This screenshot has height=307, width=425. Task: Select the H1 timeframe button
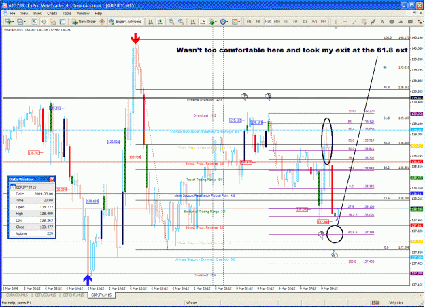tap(286, 22)
